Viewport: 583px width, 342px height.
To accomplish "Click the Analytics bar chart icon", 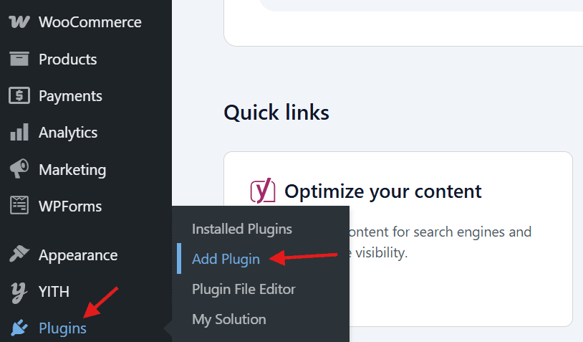I will (x=19, y=133).
